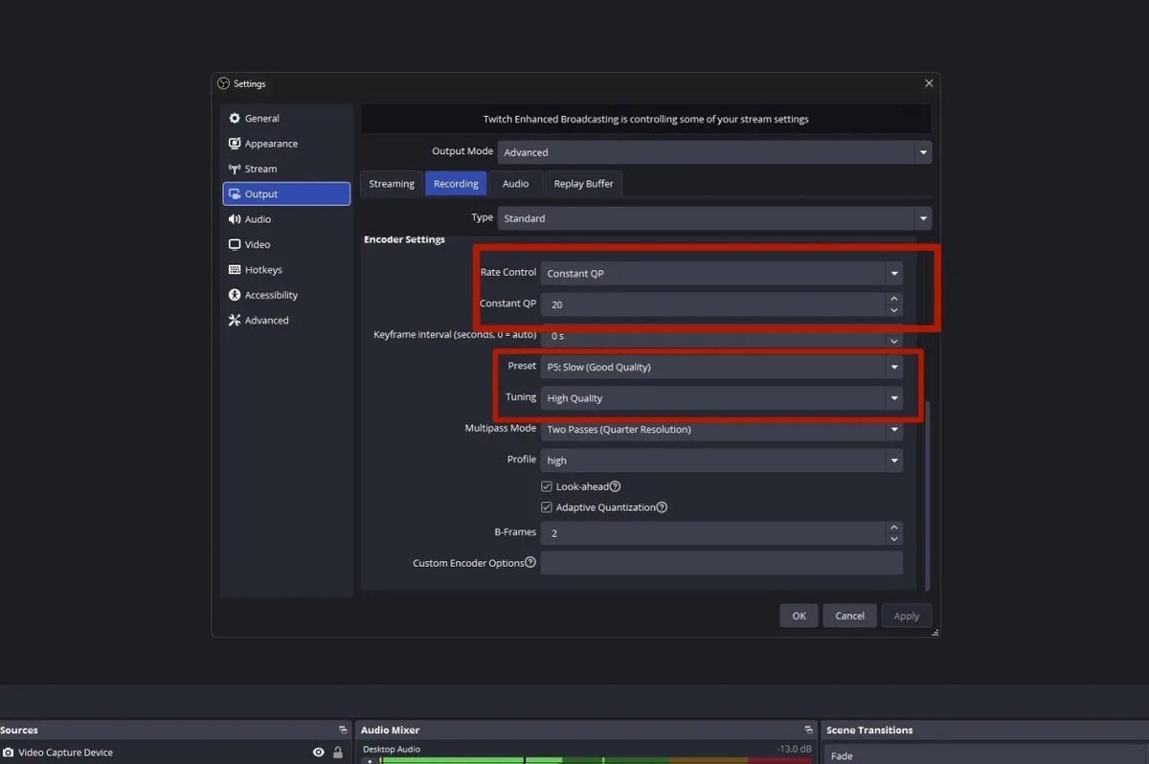Screen dimensions: 1149x764
Task: Select the Advanced tools icon
Action: click(235, 320)
